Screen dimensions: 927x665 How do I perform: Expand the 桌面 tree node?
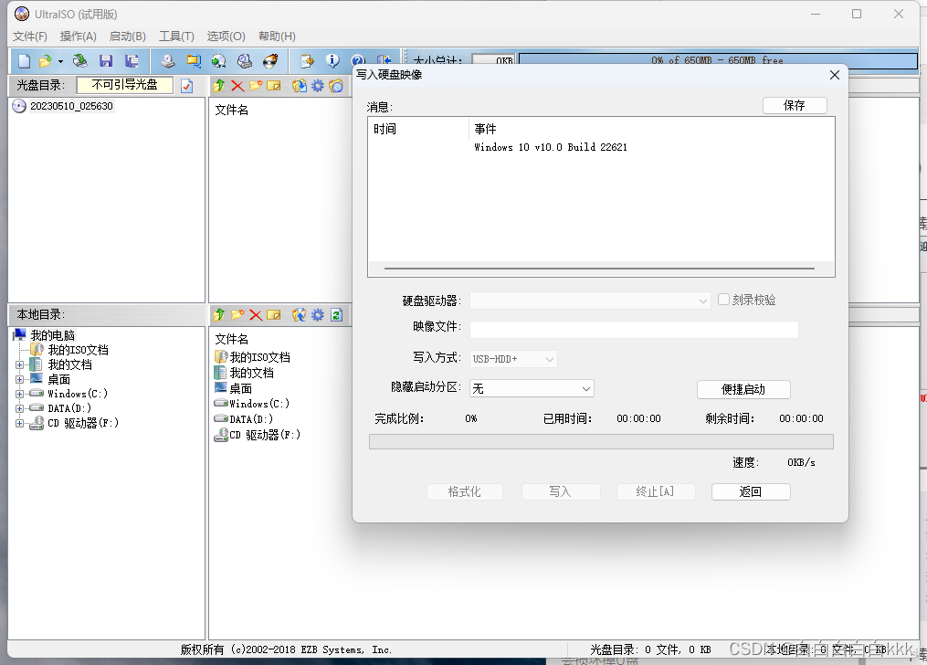pyautogui.click(x=19, y=379)
